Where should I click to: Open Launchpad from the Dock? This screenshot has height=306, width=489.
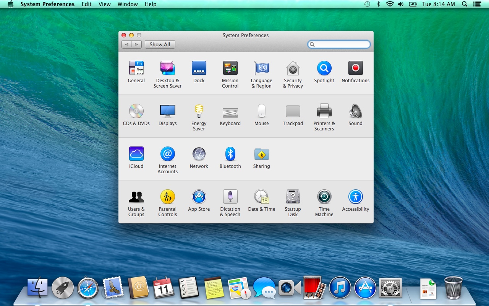pos(63,288)
